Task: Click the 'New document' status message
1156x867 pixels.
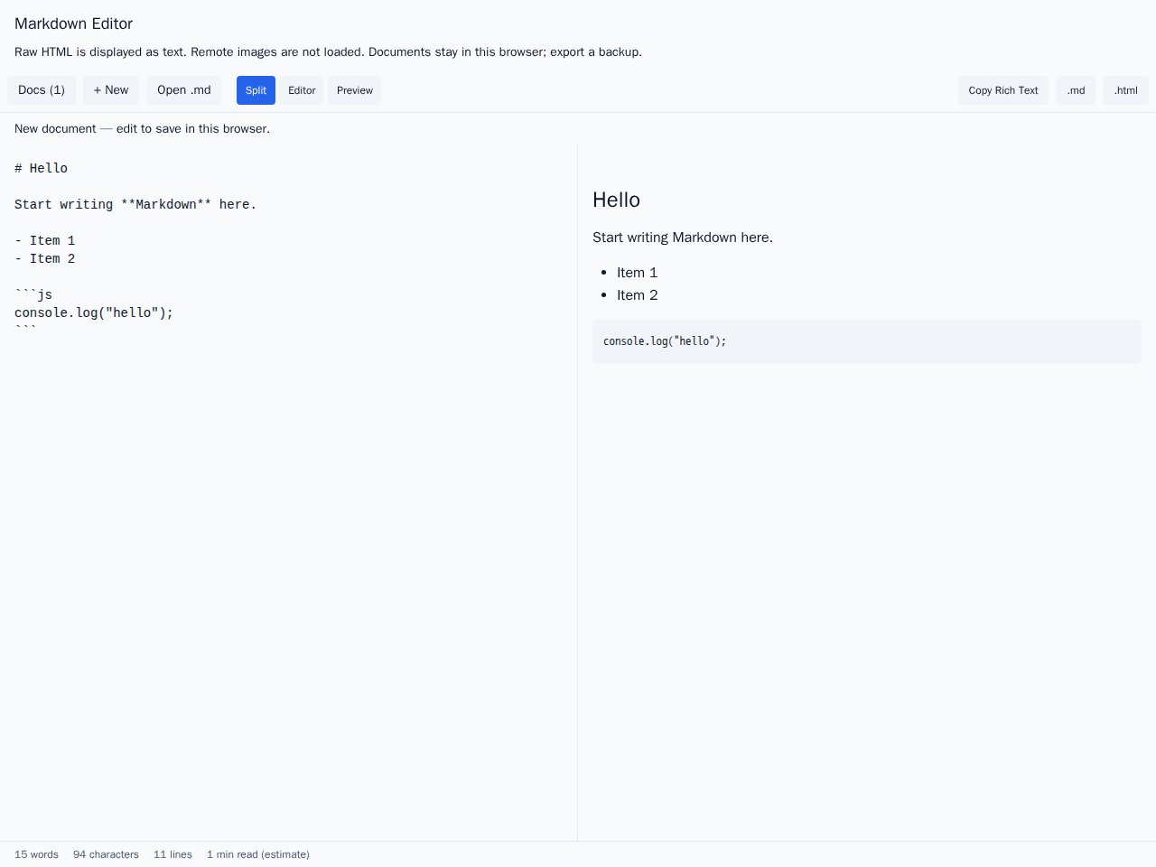Action: (x=142, y=128)
